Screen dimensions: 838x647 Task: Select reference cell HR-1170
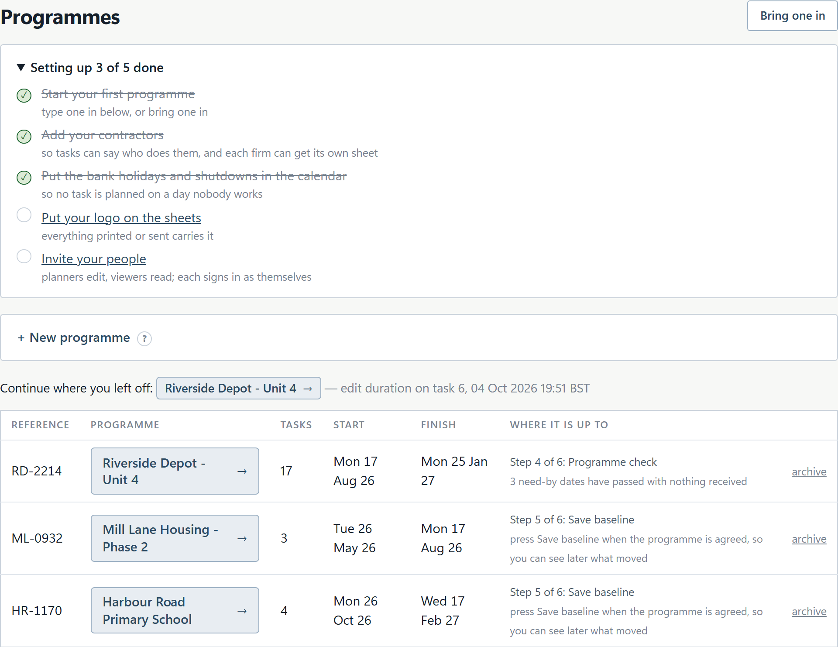pos(37,611)
